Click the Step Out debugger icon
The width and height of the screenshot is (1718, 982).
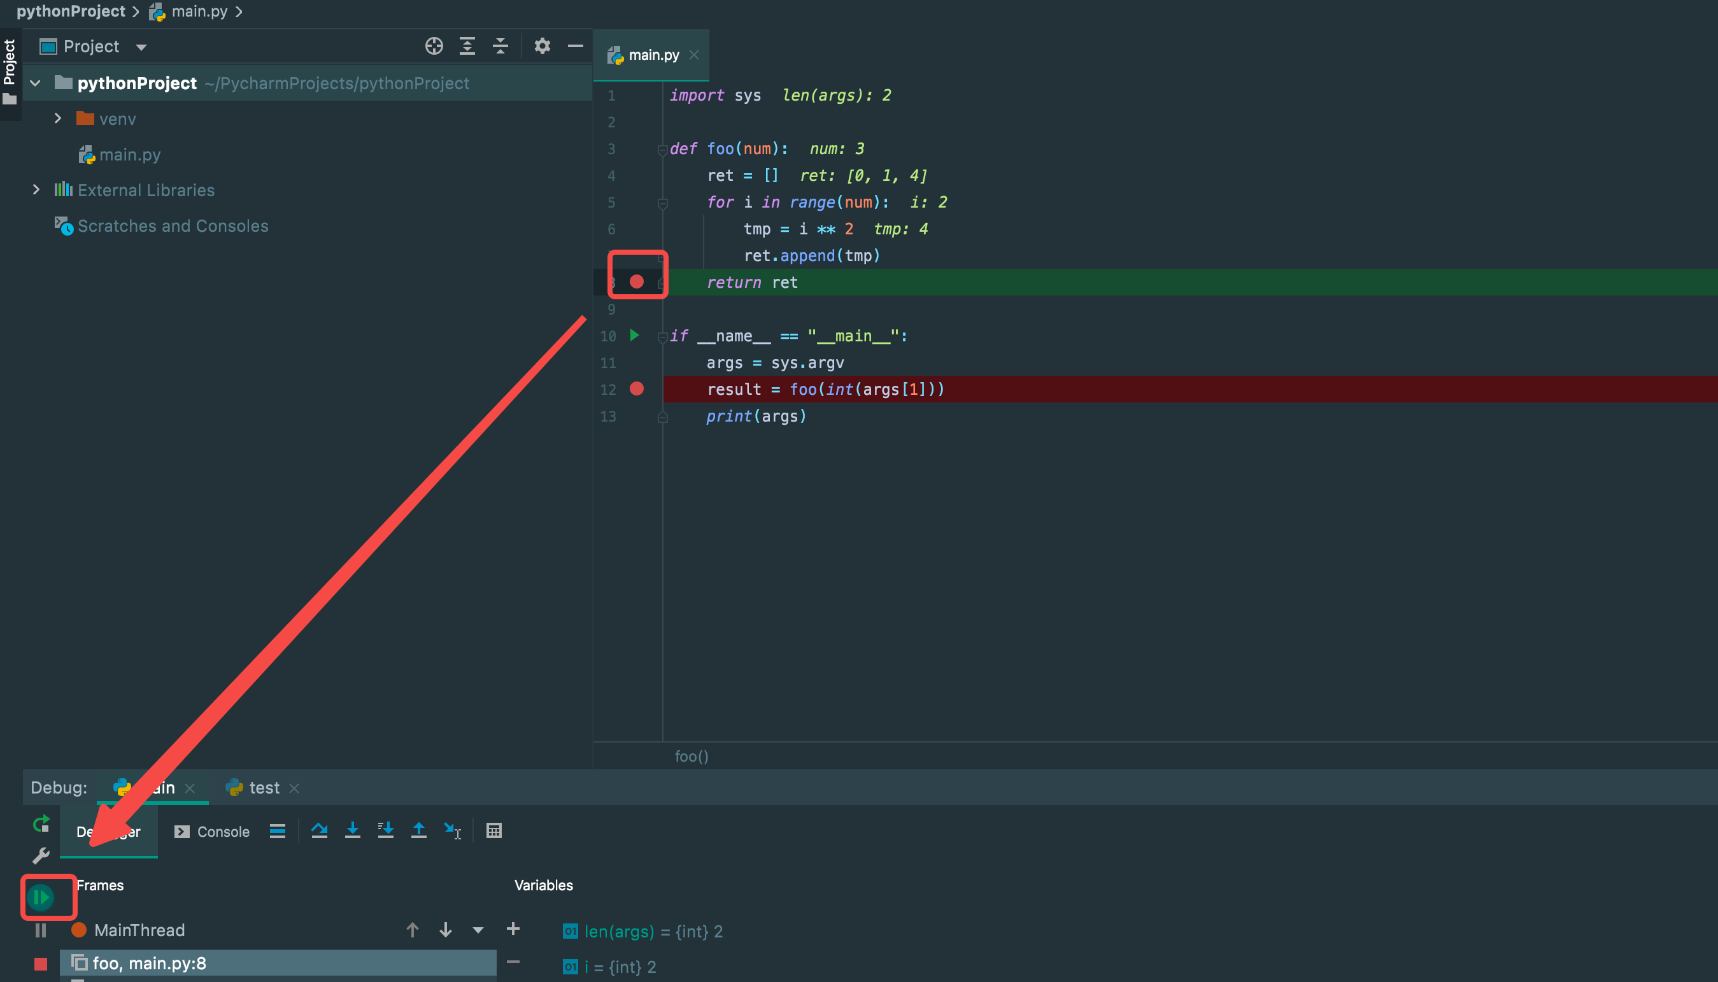419,831
